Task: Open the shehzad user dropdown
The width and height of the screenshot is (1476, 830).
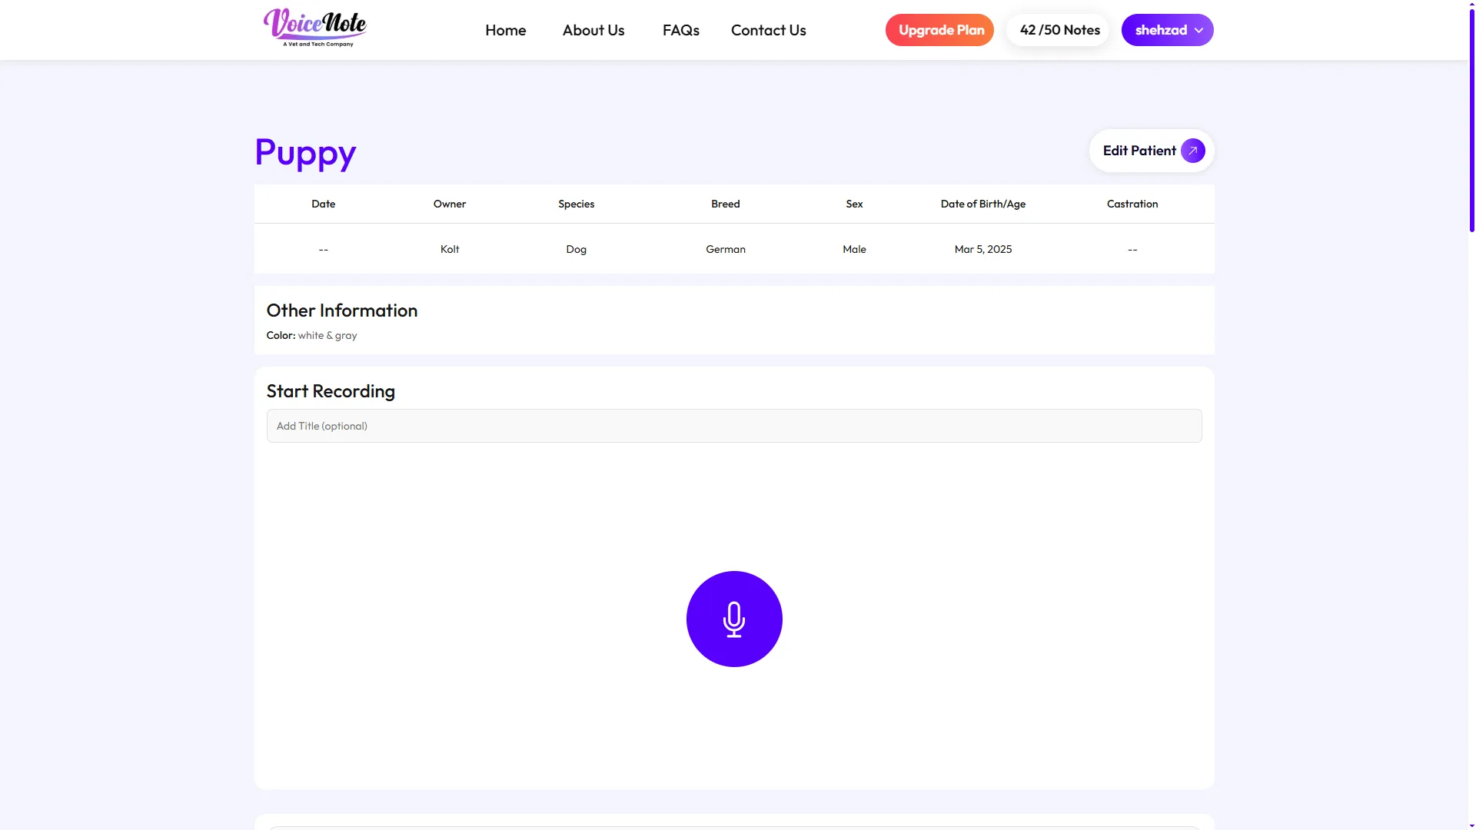Action: click(x=1167, y=30)
